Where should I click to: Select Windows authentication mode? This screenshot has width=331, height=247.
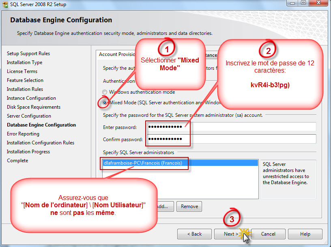(x=104, y=92)
